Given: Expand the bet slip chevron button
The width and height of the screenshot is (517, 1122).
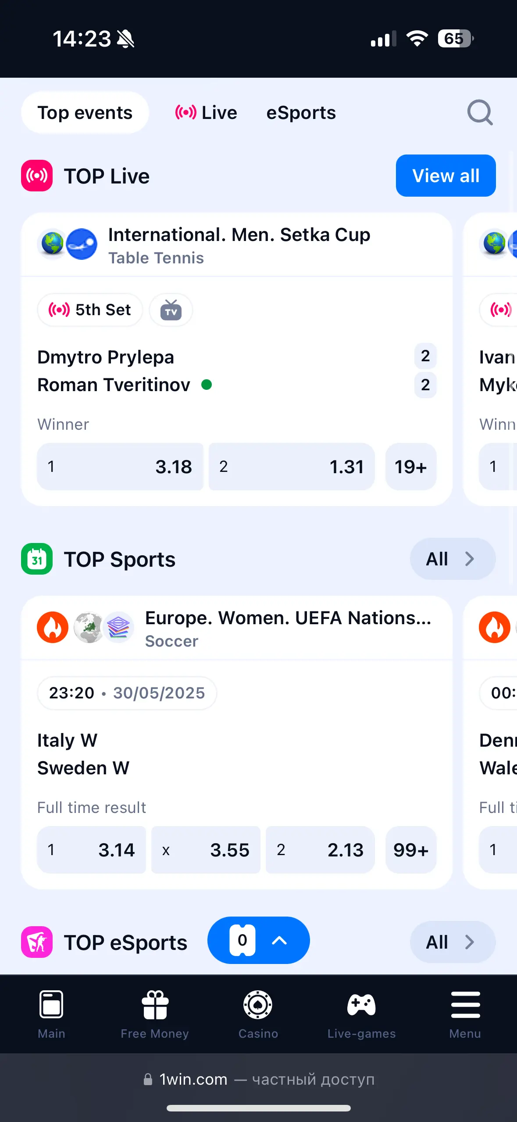Looking at the screenshot, I should 279,940.
